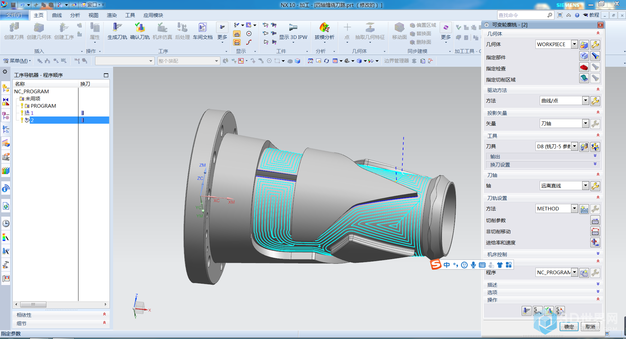The width and height of the screenshot is (626, 339).
Task: Open the NC_PROGRAM program dropdown
Action: [574, 272]
